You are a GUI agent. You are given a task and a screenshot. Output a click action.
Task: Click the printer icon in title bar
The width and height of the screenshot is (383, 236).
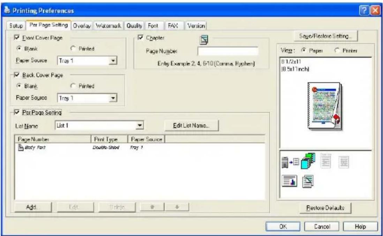coord(7,10)
